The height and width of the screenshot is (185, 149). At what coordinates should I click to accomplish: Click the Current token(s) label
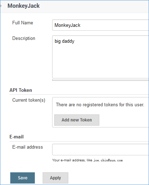click(29, 100)
